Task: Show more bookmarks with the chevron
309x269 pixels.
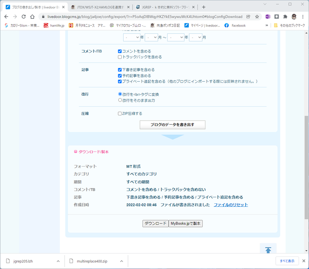Action: coord(267,26)
